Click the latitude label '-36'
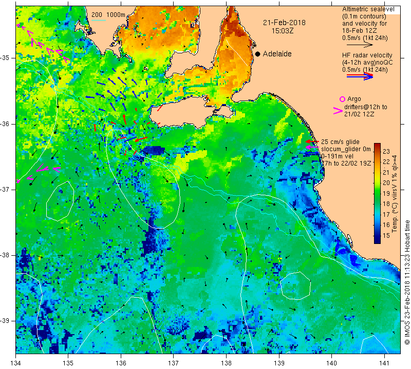Screen dimensions: 411x369 tap(6, 124)
